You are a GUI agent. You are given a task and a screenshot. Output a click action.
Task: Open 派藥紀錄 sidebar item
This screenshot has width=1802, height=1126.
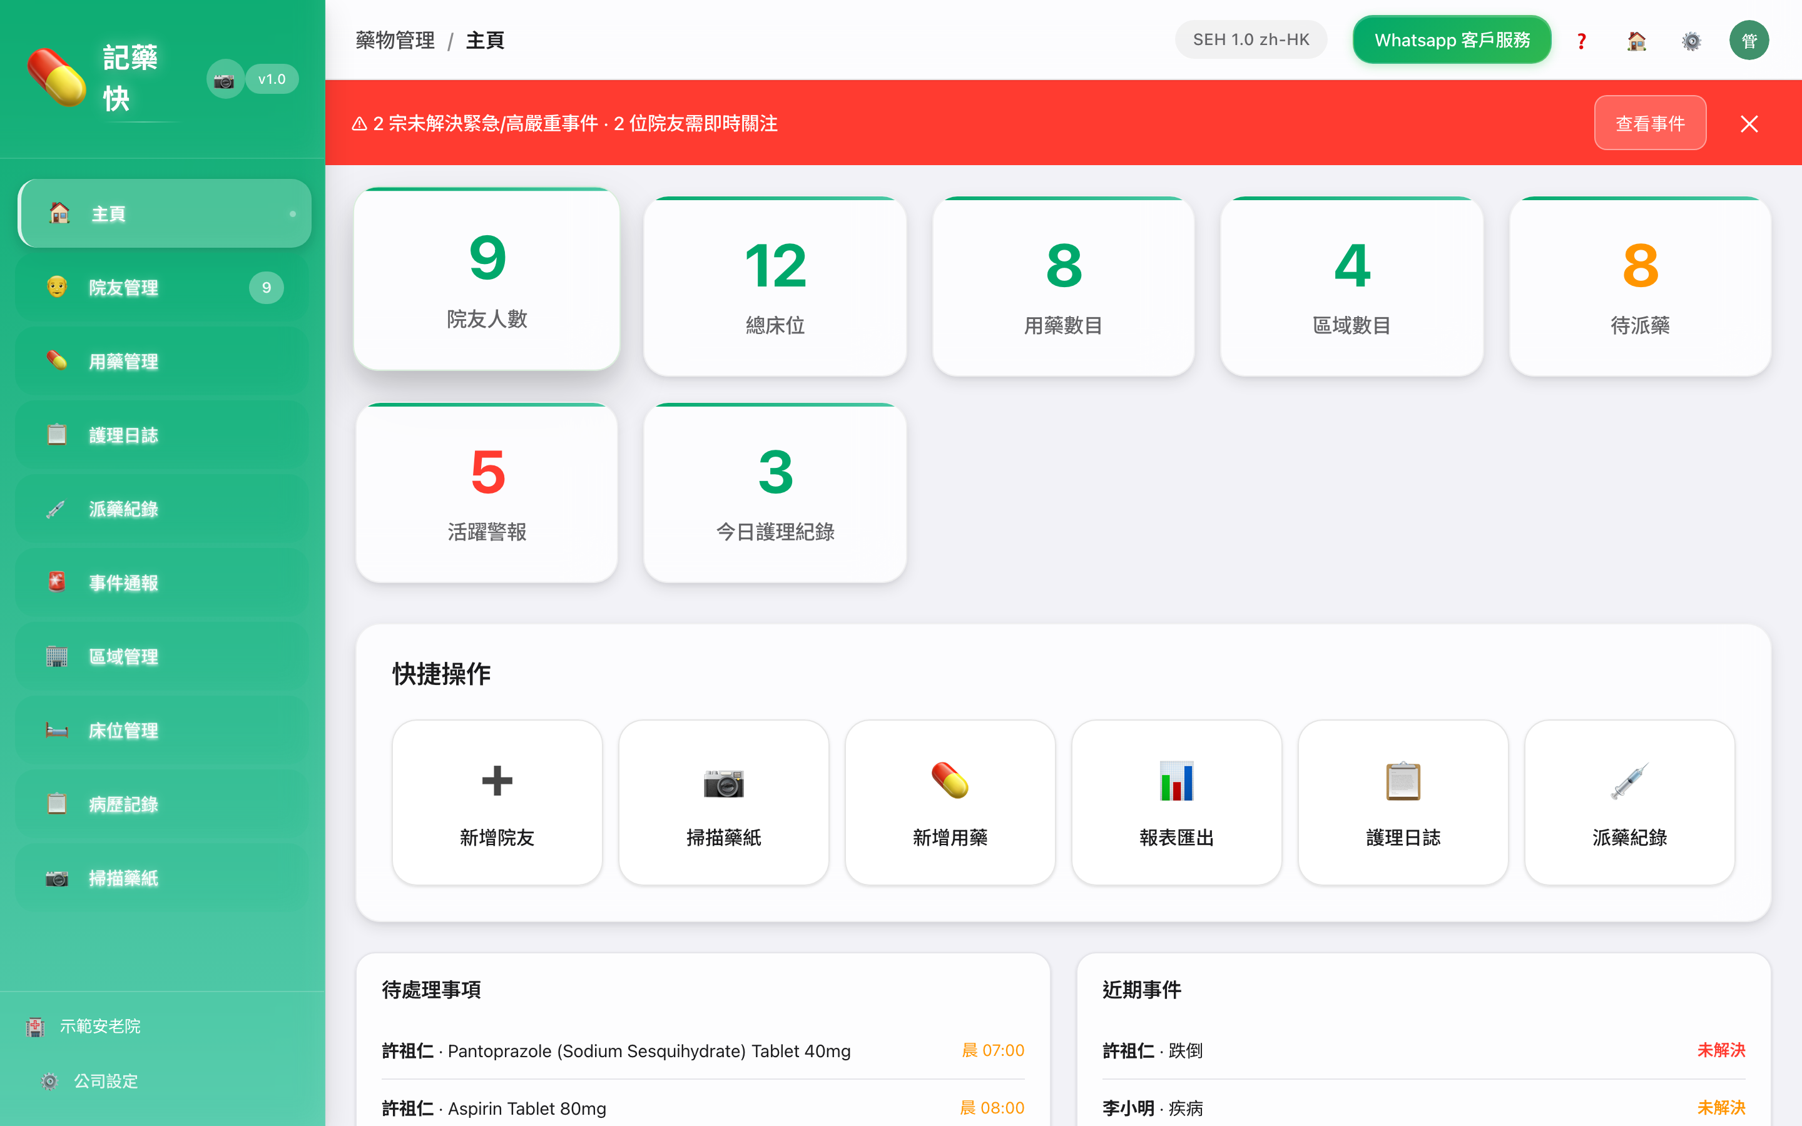coord(161,509)
